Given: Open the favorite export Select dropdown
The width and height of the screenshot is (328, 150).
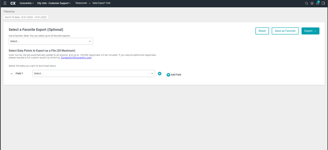Looking at the screenshot, I should tap(50, 41).
